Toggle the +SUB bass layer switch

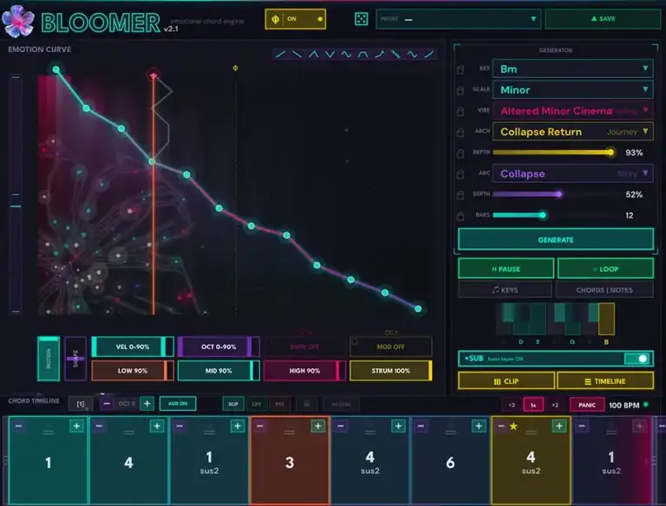[x=637, y=359]
